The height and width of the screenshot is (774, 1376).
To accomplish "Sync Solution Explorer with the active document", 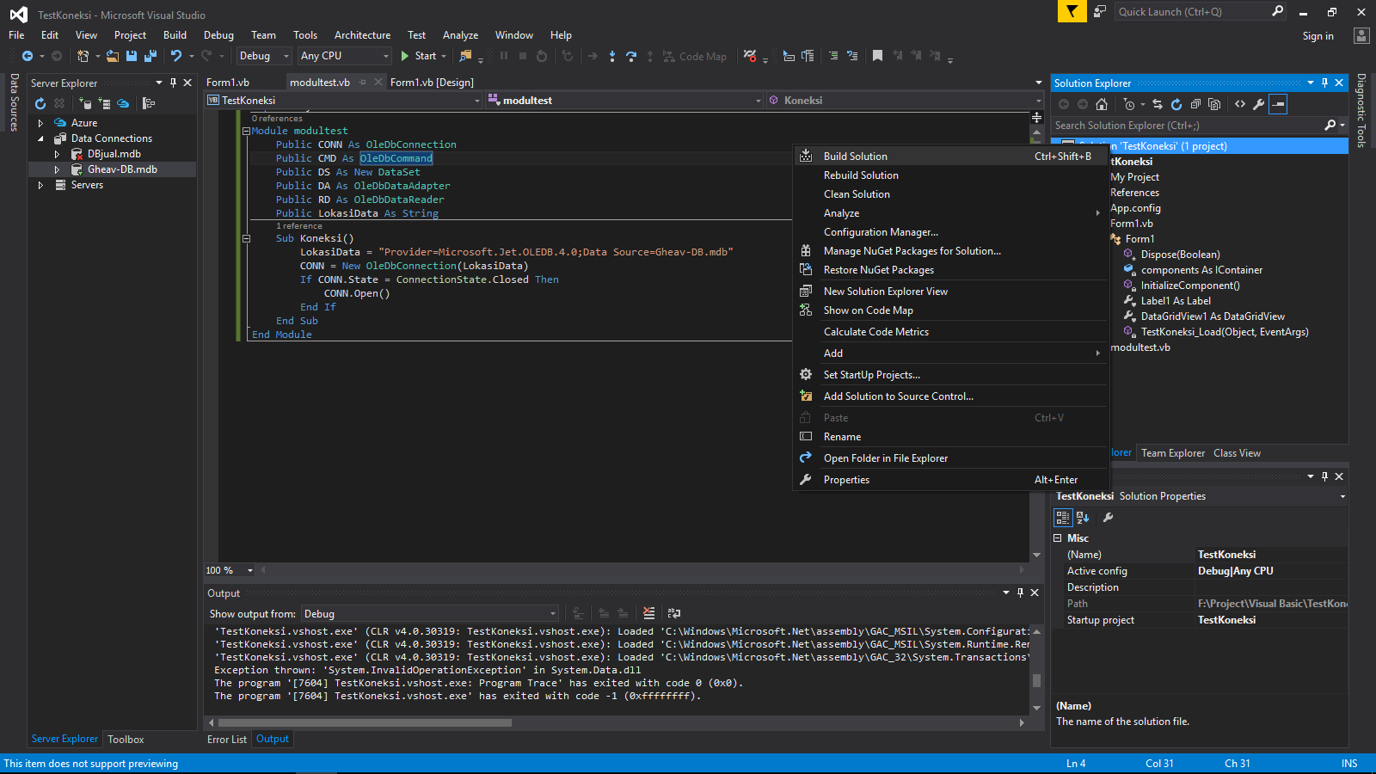I will point(1158,104).
